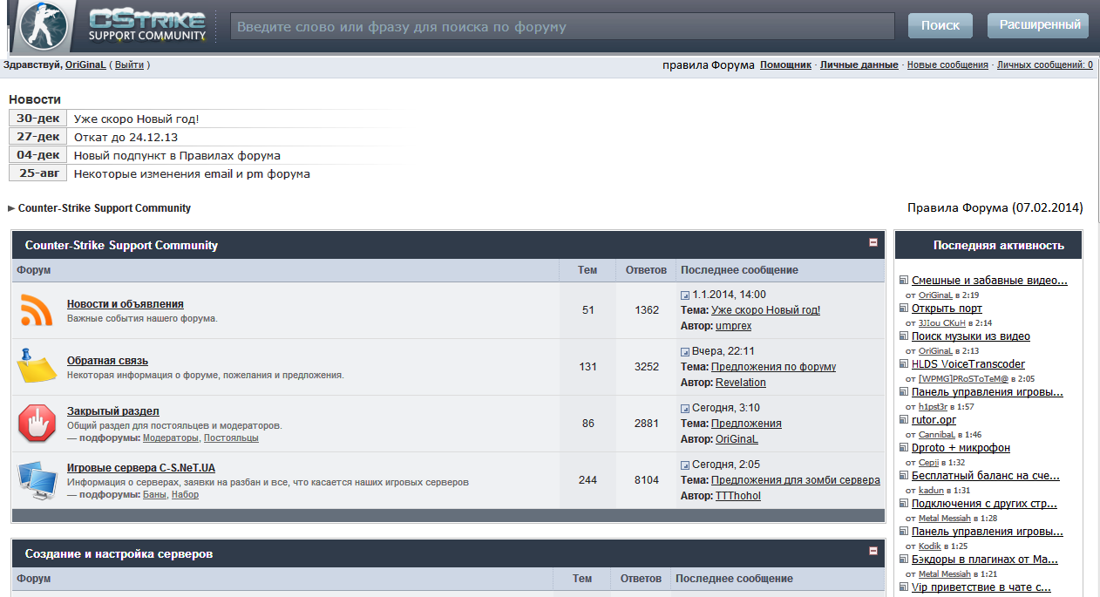This screenshot has height=597, width=1100.
Task: Click правила Форума text in top bar
Action: click(x=709, y=64)
